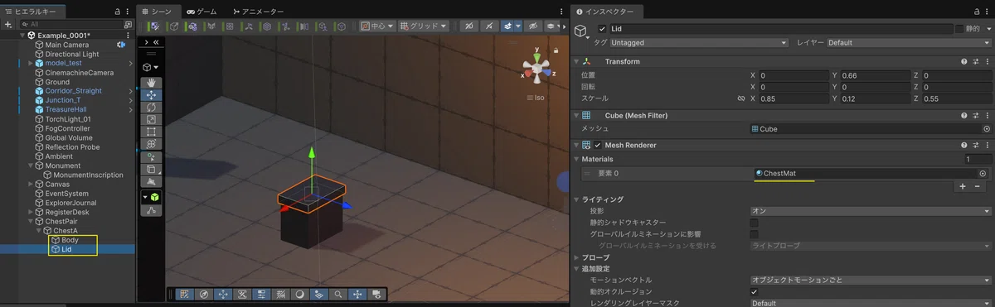Screen dimensions: 995x307
Task: Toggle the scale proportions link icon
Action: [741, 98]
